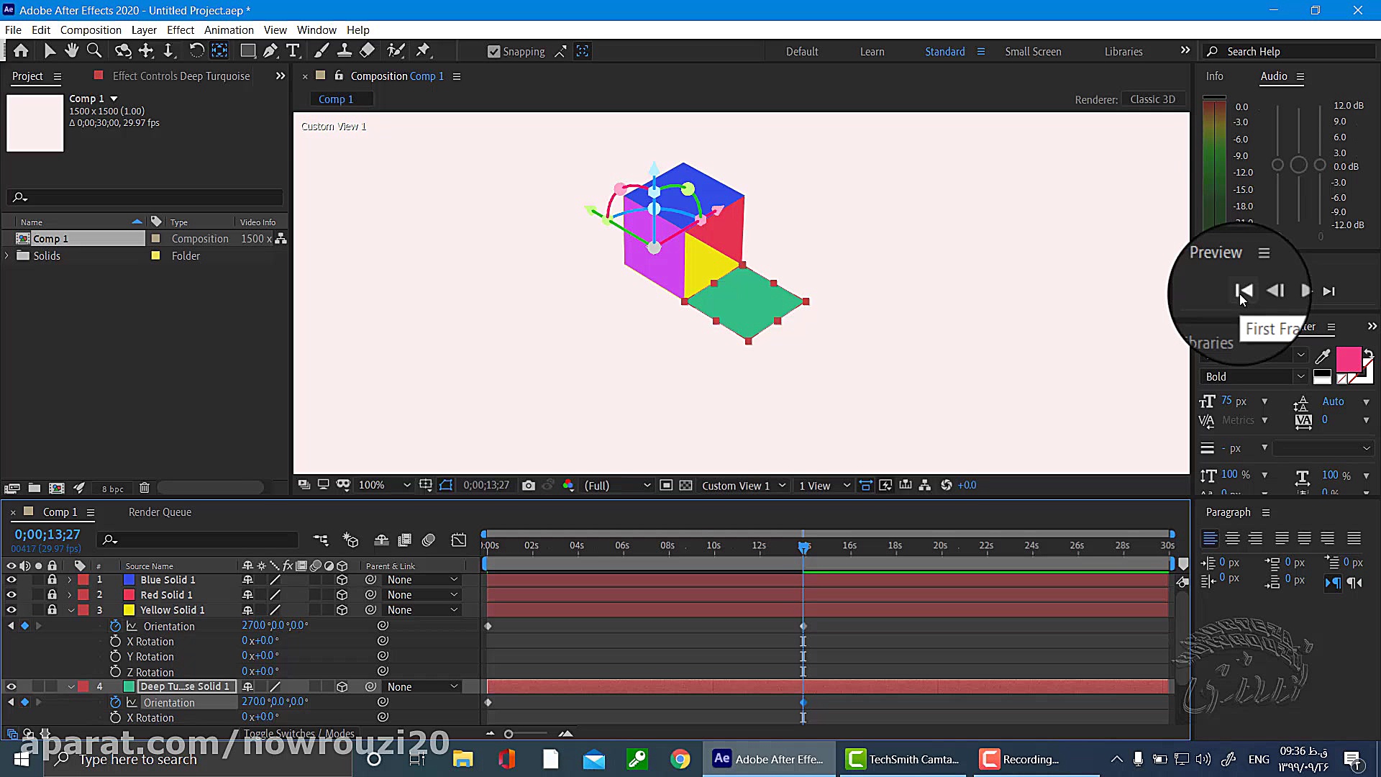Unlock the Red Solid 1 layer
This screenshot has width=1381, height=777.
point(52,595)
